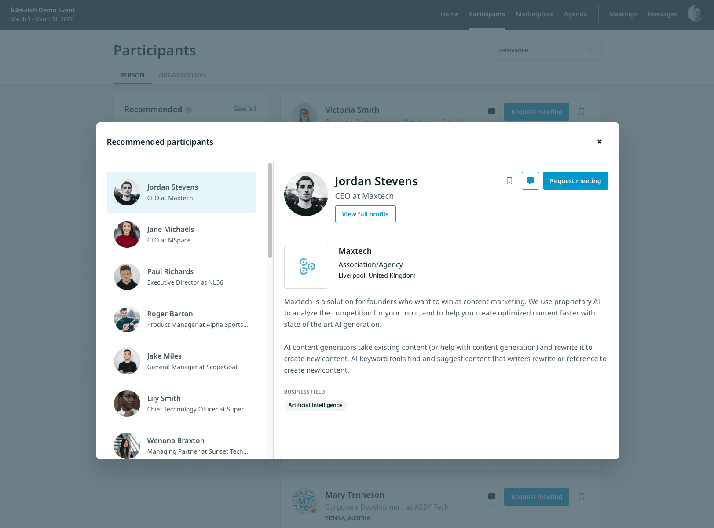Screen dimensions: 714x528
Task: Open user avatar in top navigation
Action: pos(696,14)
